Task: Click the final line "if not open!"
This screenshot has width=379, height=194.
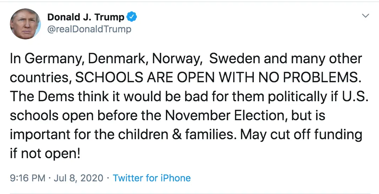Action: [45, 153]
